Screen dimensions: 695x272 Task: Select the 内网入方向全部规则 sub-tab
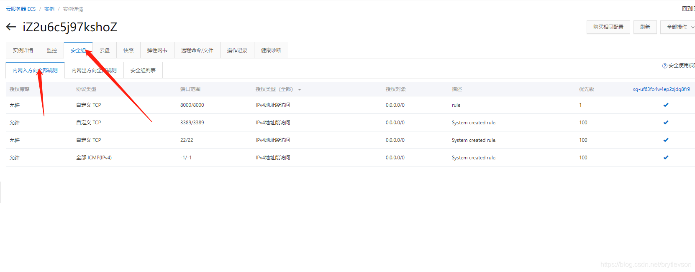(x=35, y=71)
